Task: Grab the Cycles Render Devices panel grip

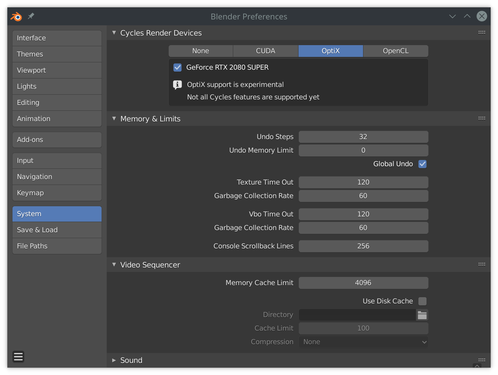Action: coord(482,33)
